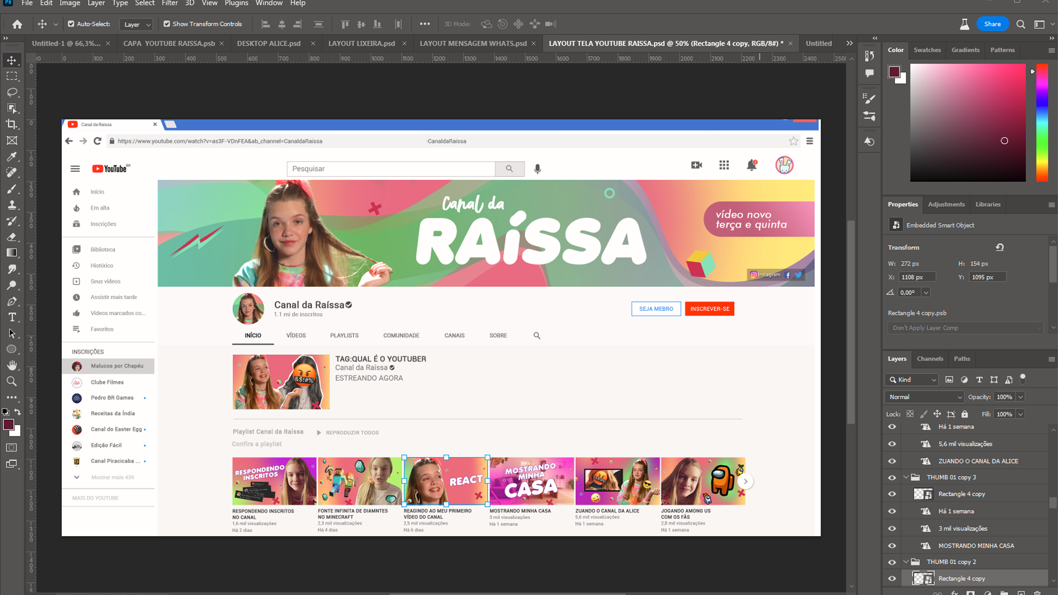Open the blend mode Normal dropdown
The height and width of the screenshot is (595, 1058).
[924, 397]
